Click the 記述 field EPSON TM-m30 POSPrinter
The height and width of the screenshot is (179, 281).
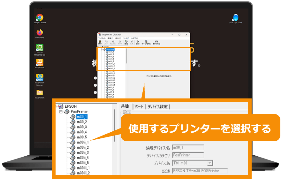(200, 171)
